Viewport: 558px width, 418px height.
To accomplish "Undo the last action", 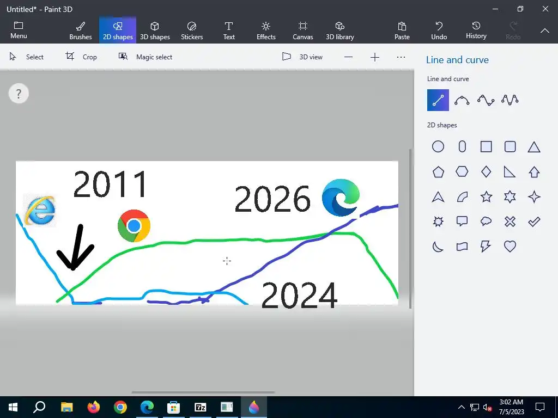I will (439, 30).
